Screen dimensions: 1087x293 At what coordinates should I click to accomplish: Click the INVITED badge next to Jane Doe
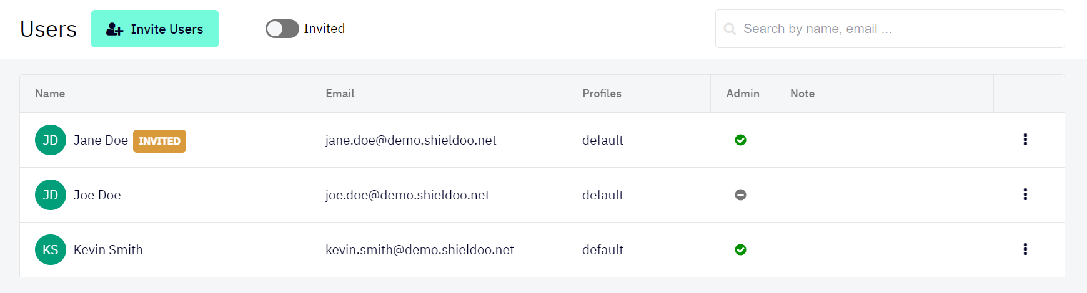pyautogui.click(x=159, y=141)
